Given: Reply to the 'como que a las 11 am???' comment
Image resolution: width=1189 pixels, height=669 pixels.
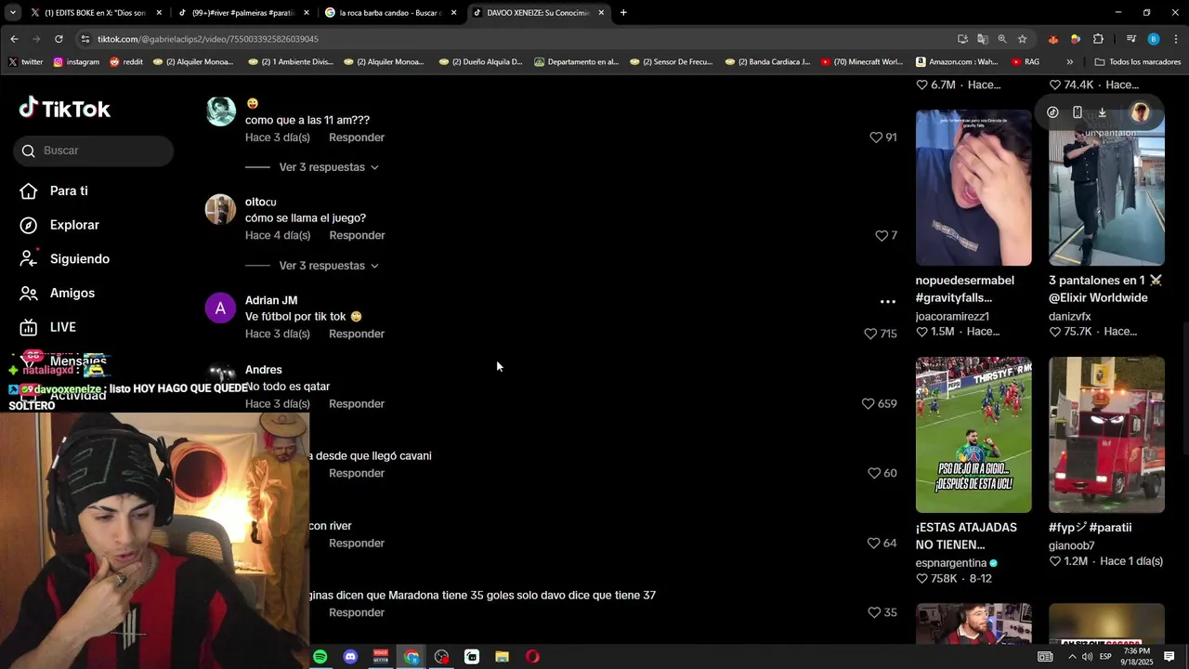Looking at the screenshot, I should tap(357, 138).
